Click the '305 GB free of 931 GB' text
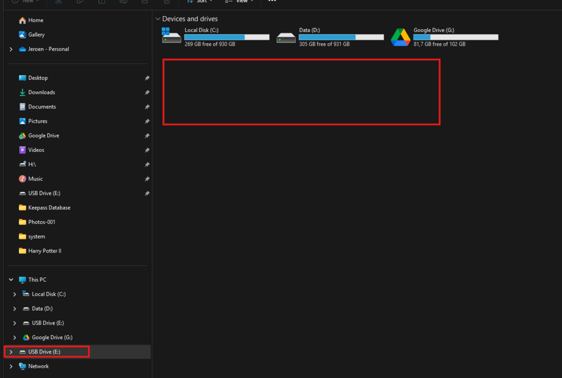Image resolution: width=562 pixels, height=378 pixels. [x=324, y=44]
